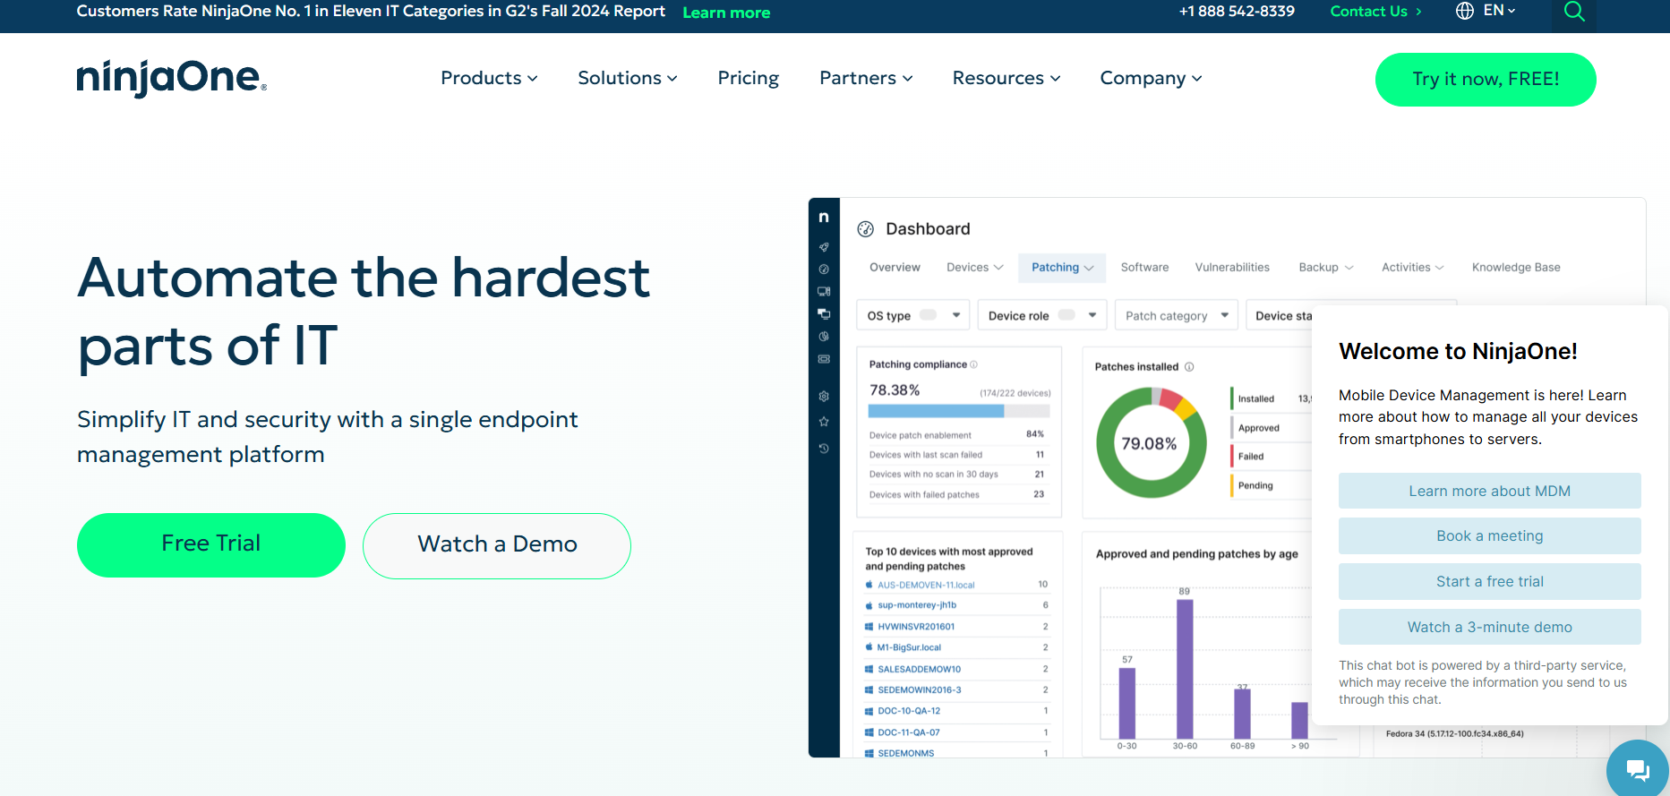Click the speedometer icon beside Dashboard title

pos(865,229)
